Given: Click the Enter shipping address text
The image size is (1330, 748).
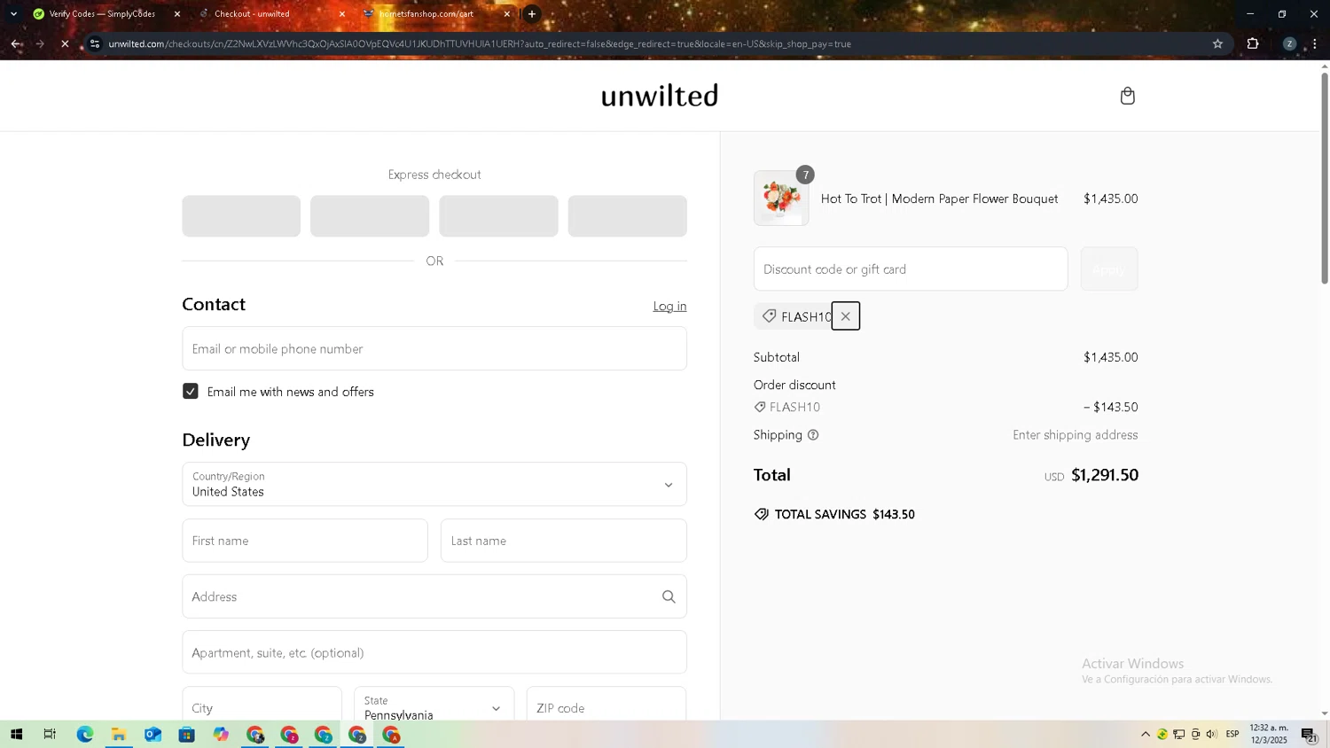Looking at the screenshot, I should [x=1076, y=435].
